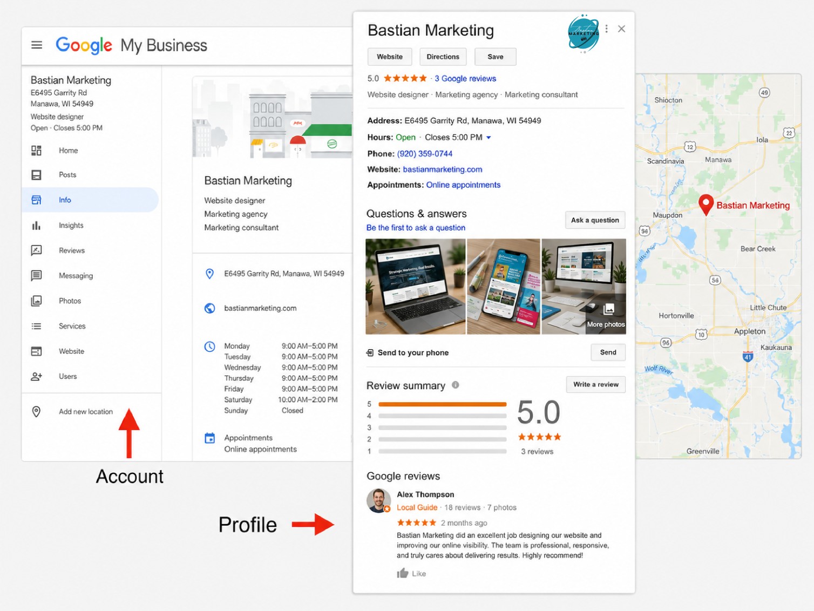Click the Ask a question button
Viewport: 814px width, 611px height.
tap(595, 220)
